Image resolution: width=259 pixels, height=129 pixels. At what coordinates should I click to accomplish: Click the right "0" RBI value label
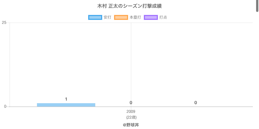click(x=196, y=103)
